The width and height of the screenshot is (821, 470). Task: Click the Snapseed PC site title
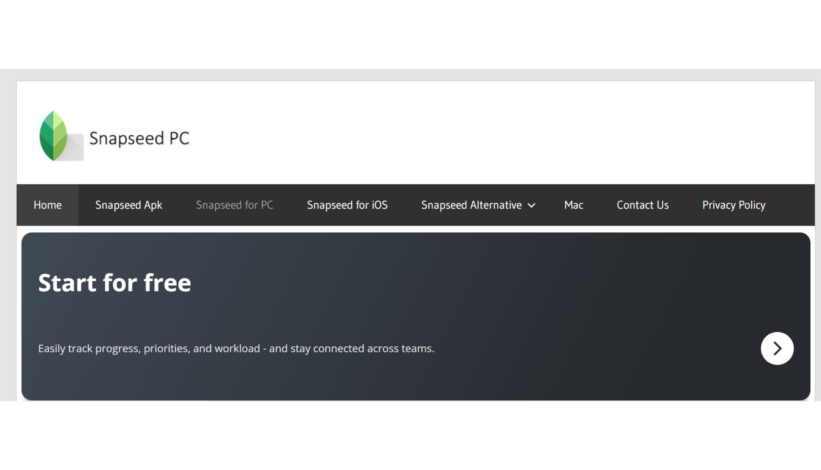(139, 138)
